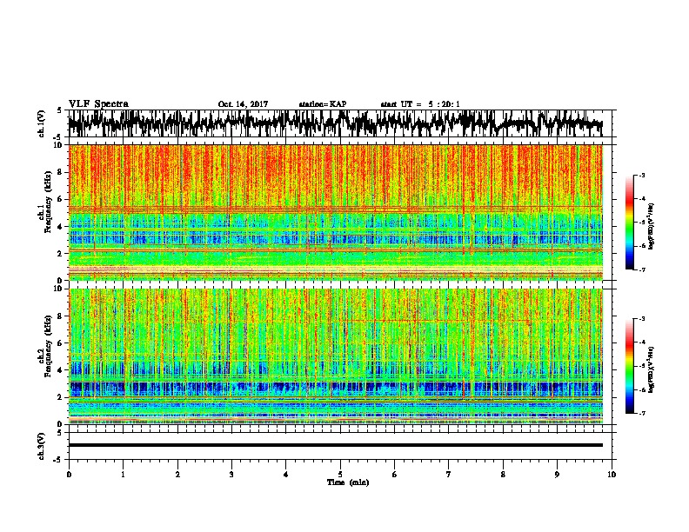Click the time axis tick label "5"
The width and height of the screenshot is (689, 532).
[340, 474]
